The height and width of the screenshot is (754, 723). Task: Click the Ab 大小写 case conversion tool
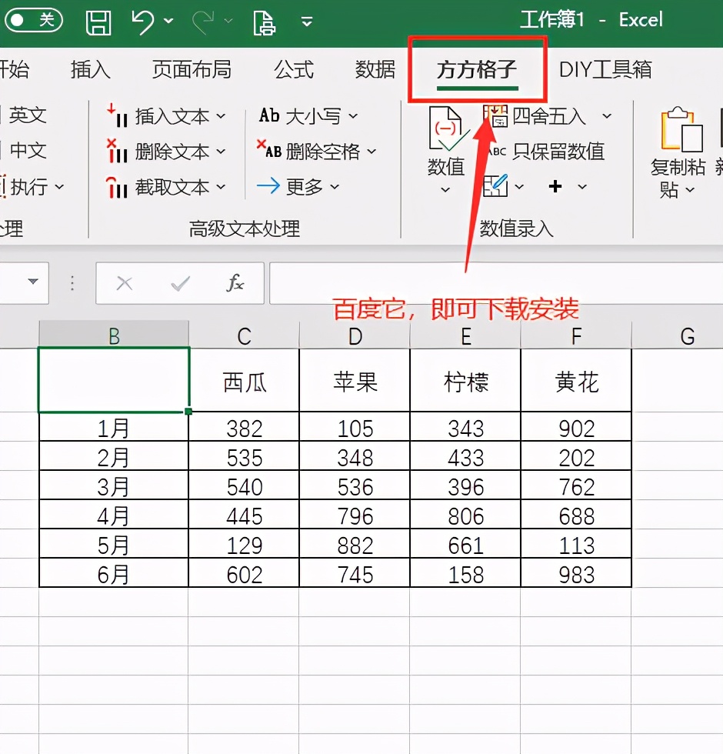coord(308,115)
